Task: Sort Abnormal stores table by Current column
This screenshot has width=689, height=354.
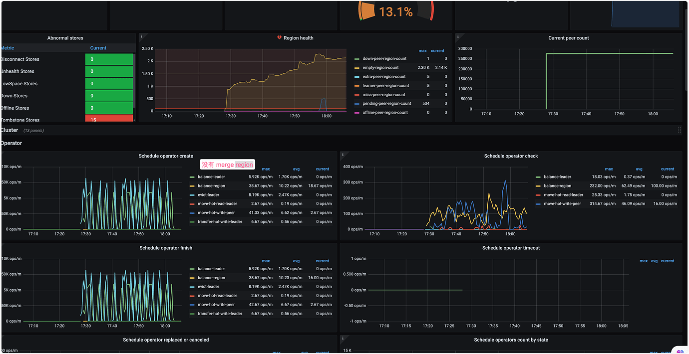Action: coord(98,48)
